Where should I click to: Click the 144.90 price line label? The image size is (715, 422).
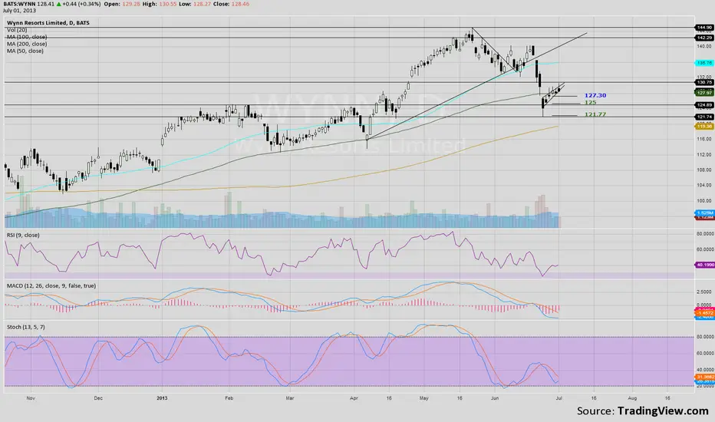(x=704, y=28)
